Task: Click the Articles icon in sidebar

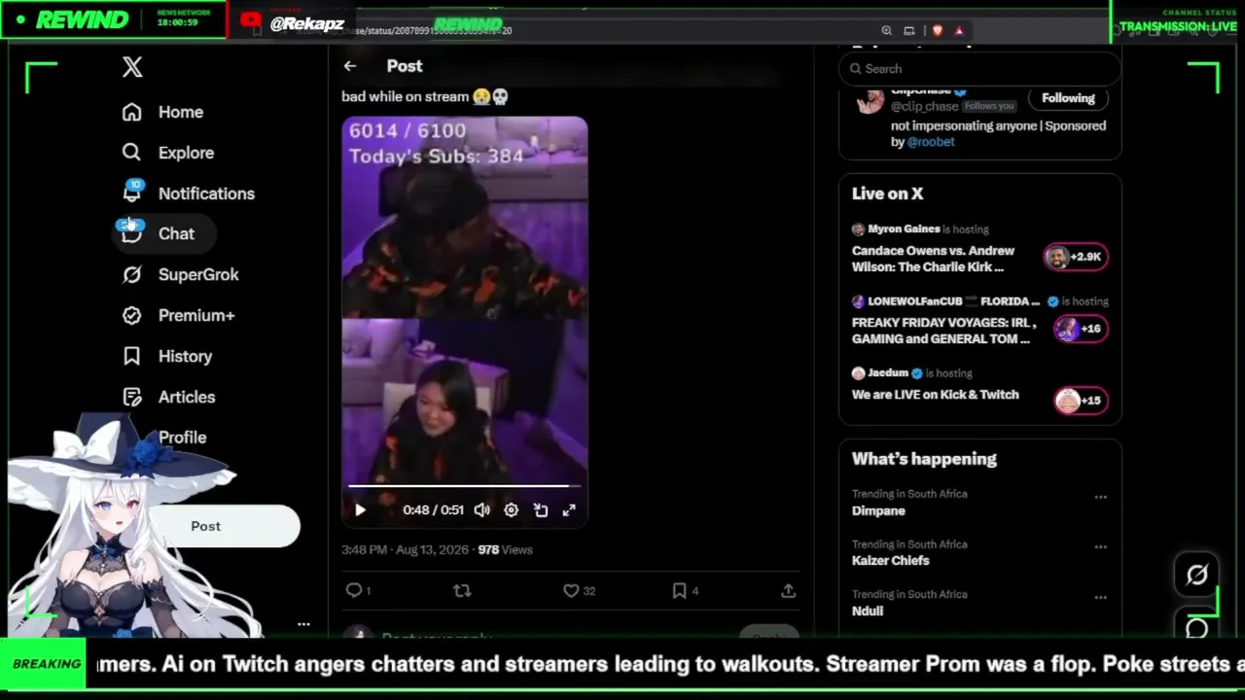Action: click(x=131, y=397)
